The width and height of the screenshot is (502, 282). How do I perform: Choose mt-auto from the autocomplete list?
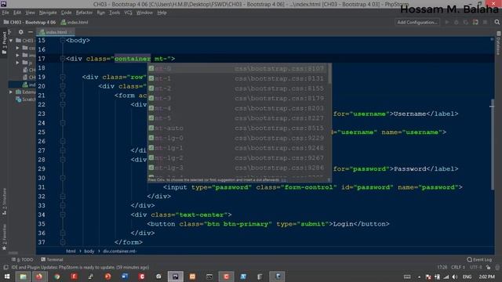[238, 128]
